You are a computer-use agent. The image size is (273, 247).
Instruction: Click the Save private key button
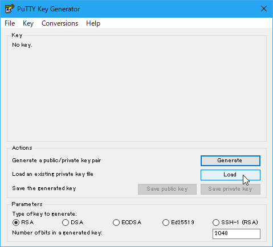pyautogui.click(x=230, y=189)
